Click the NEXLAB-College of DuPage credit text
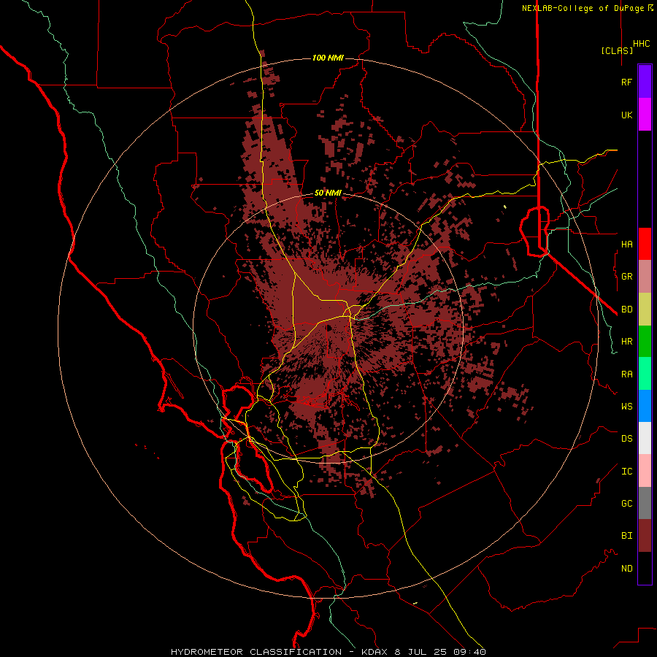The width and height of the screenshot is (657, 657). click(583, 8)
